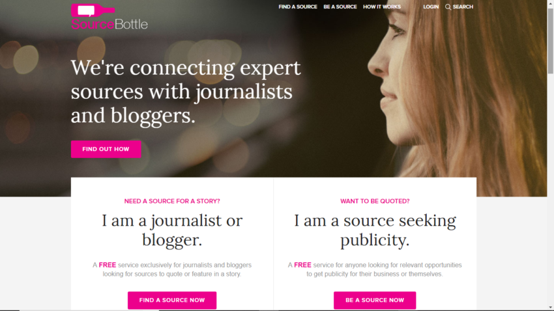Open the How It Works menu item
Image resolution: width=554 pixels, height=311 pixels.
click(382, 7)
